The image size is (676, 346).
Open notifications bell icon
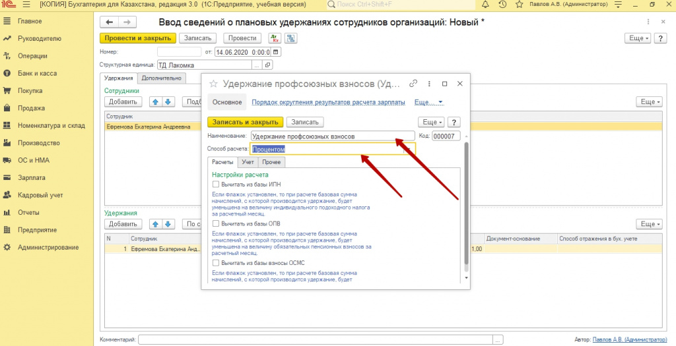(x=485, y=5)
